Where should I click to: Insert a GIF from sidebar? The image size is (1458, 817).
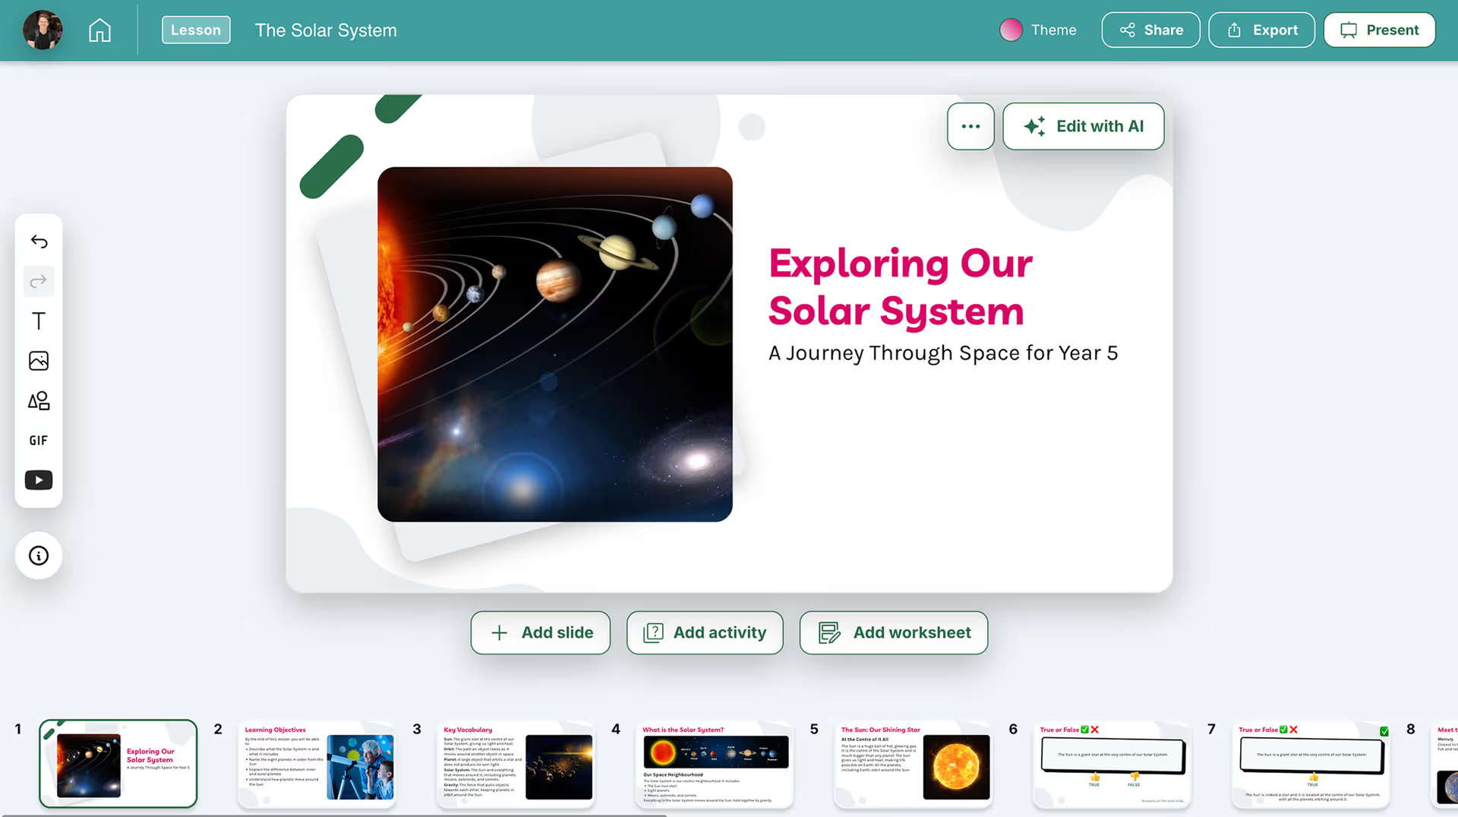point(39,440)
